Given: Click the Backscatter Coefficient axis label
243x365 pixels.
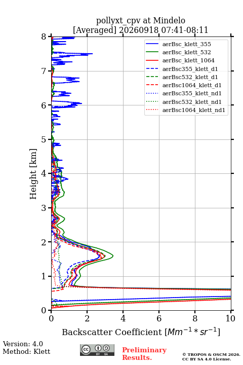Looking at the screenshot, I should pyautogui.click(x=141, y=332).
